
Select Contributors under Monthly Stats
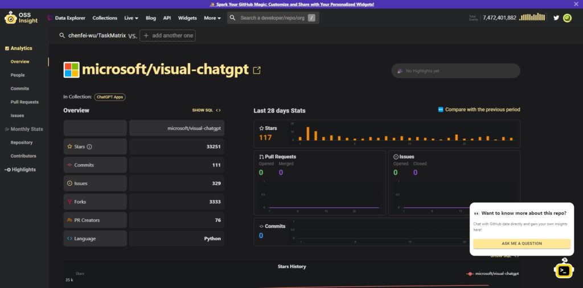pos(23,156)
